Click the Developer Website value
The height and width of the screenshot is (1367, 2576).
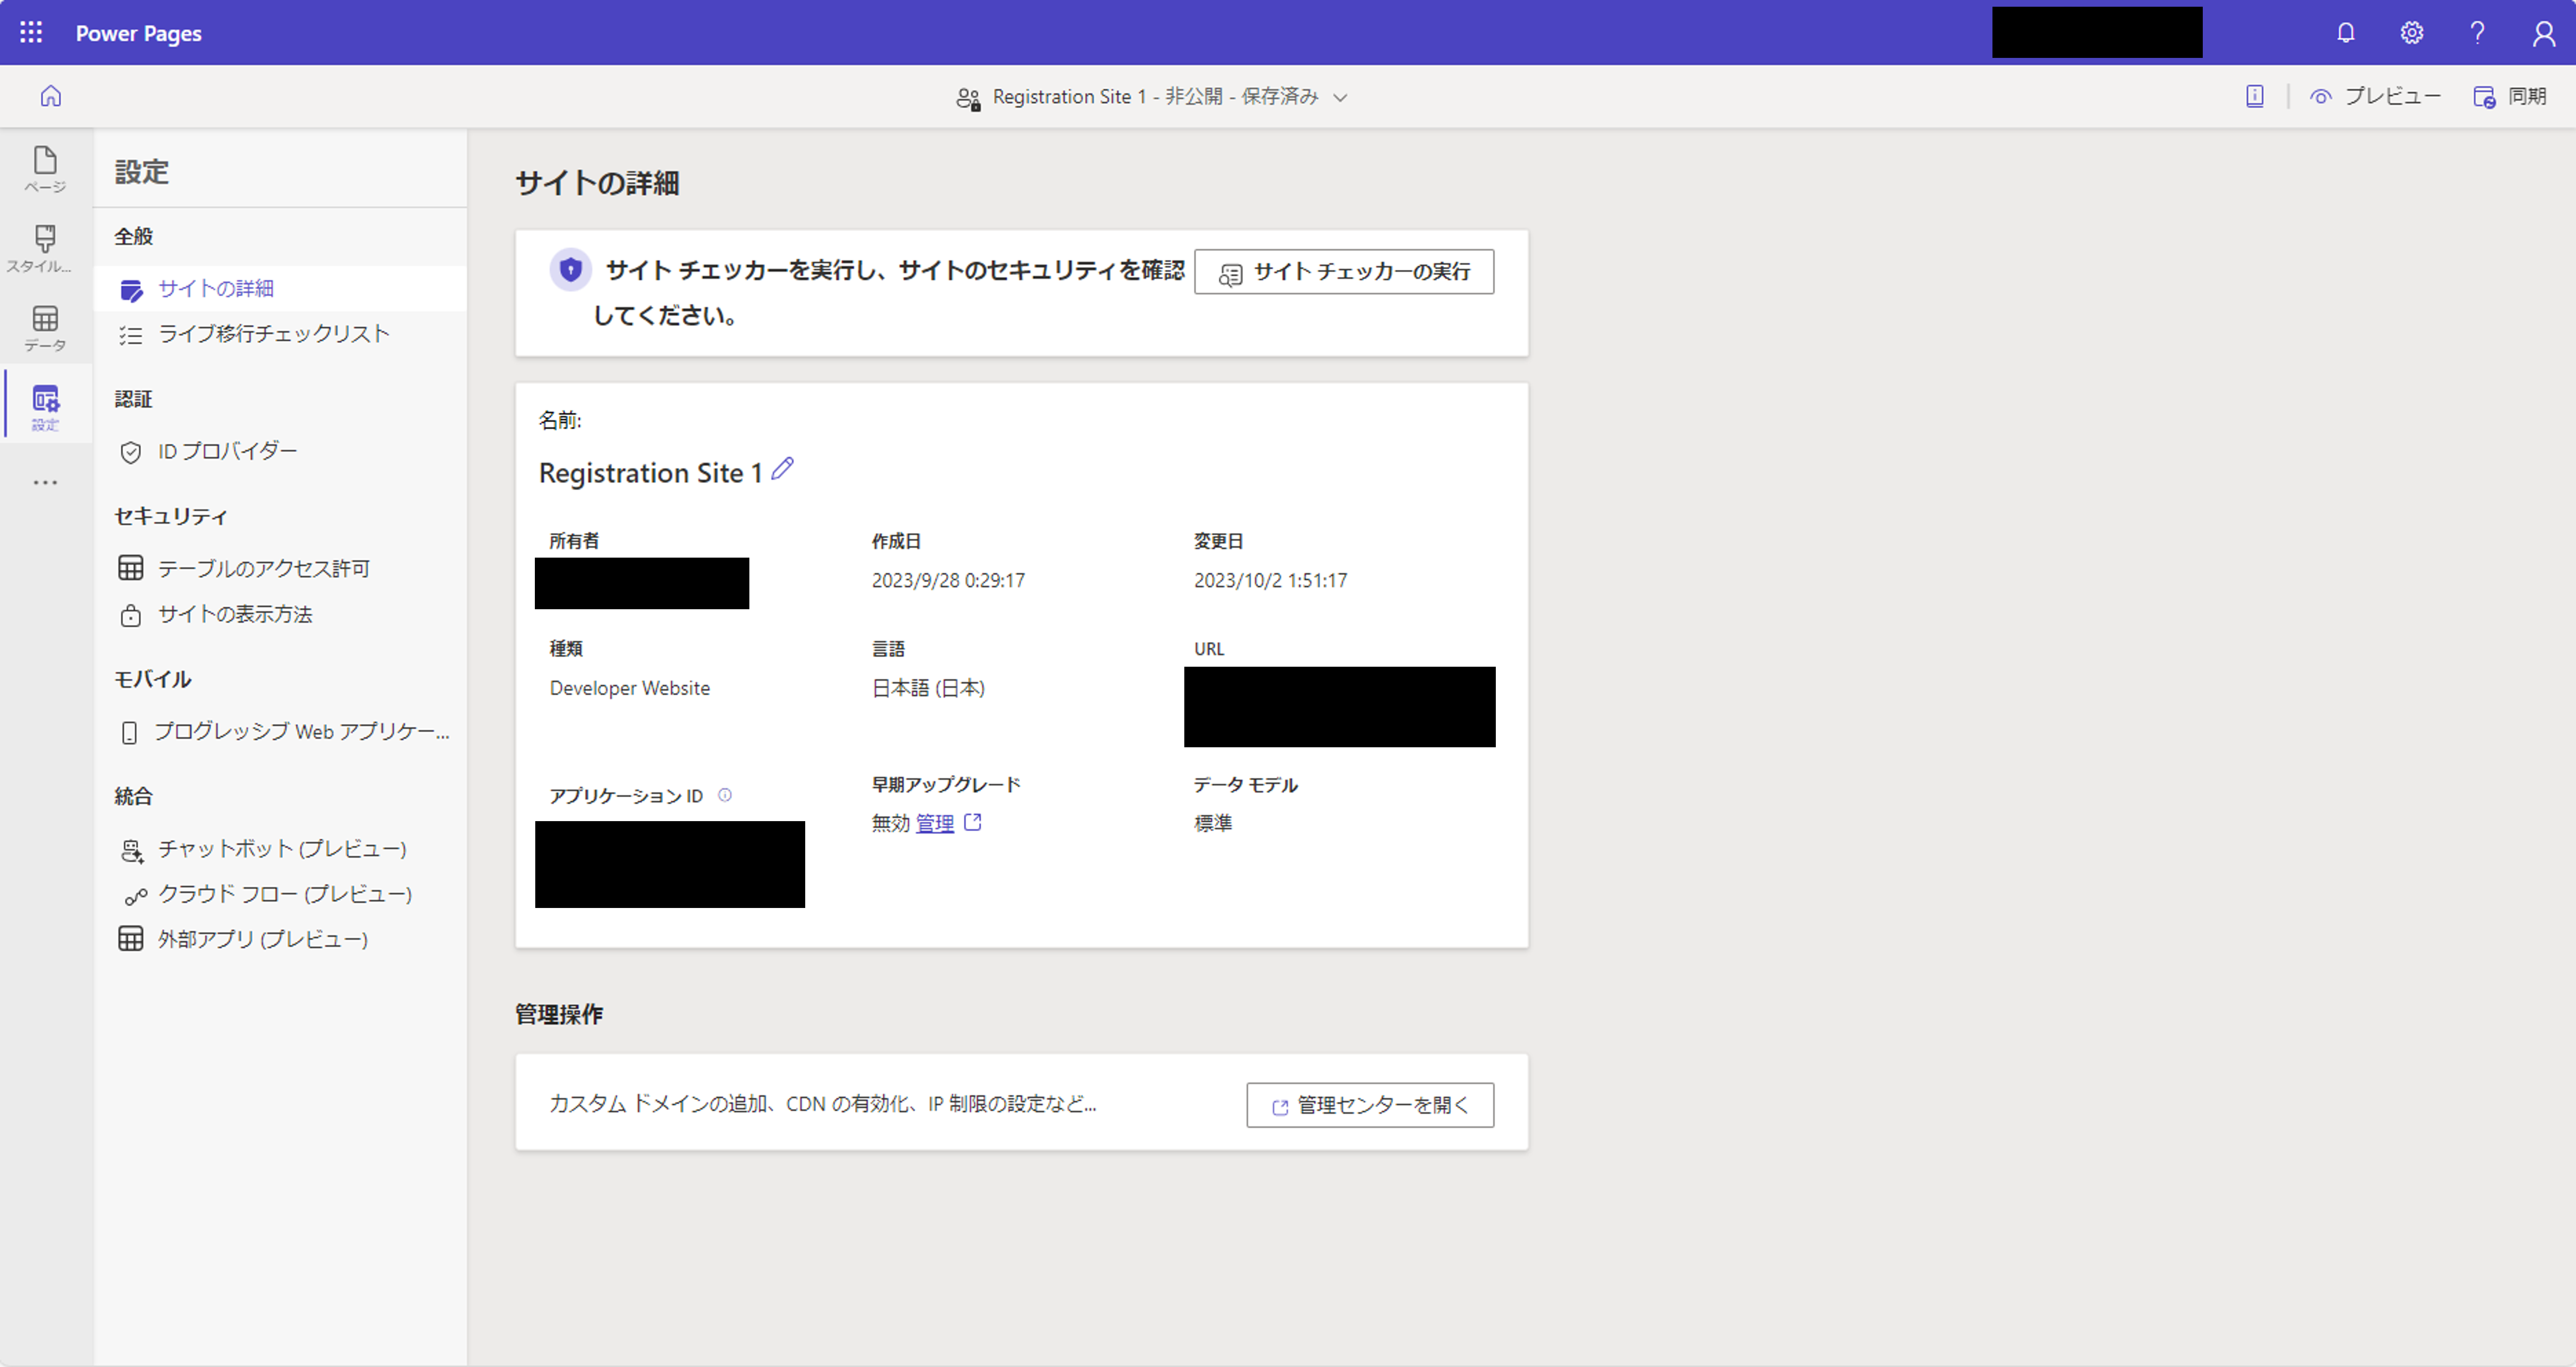coord(630,689)
